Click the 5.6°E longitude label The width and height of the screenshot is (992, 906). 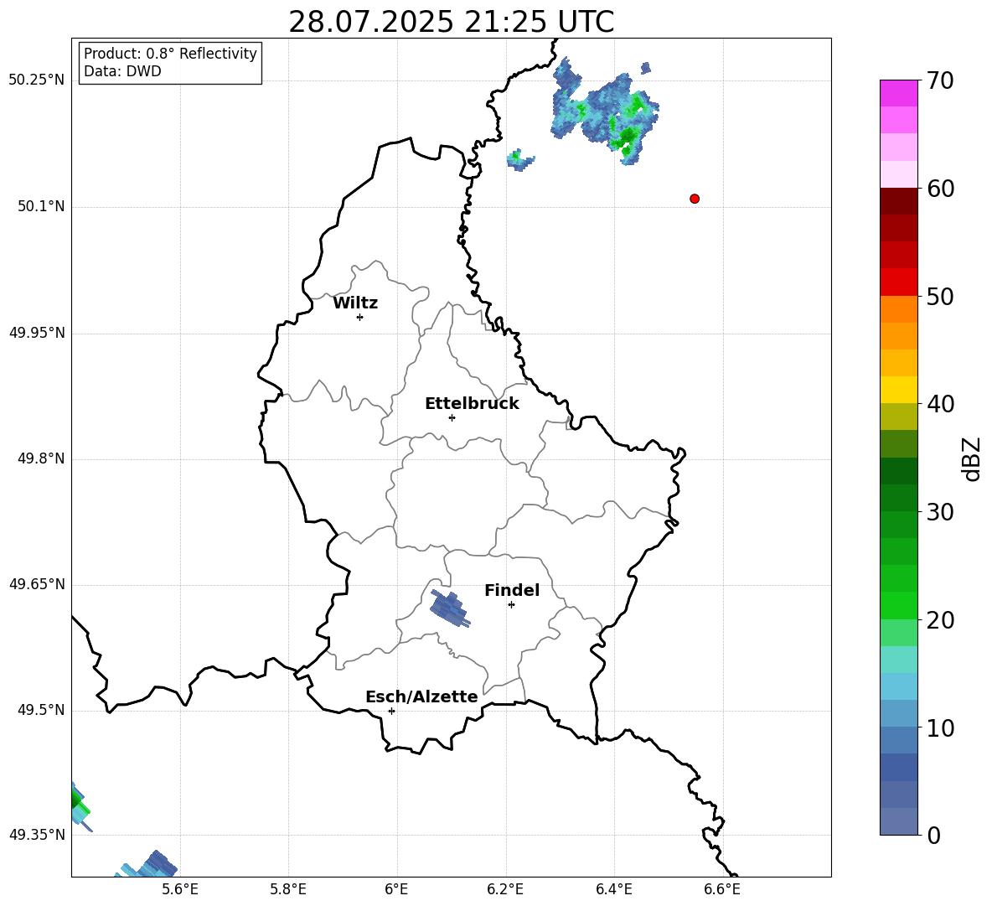pyautogui.click(x=180, y=889)
